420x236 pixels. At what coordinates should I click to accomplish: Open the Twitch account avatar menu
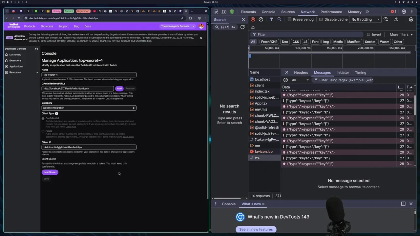[x=201, y=26]
